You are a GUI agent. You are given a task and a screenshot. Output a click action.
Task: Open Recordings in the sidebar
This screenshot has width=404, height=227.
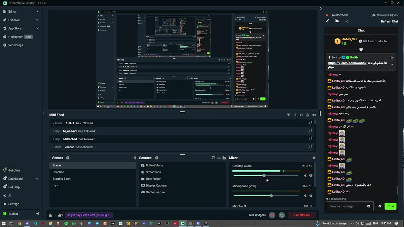15,45
